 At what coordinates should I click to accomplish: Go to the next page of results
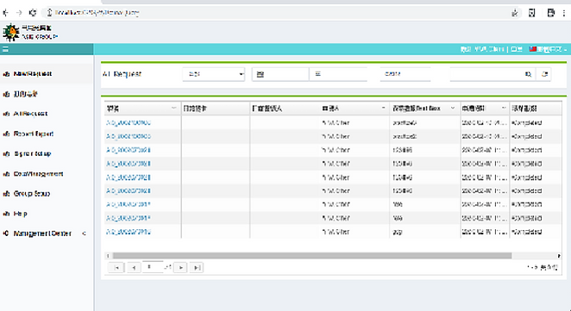[x=180, y=268]
